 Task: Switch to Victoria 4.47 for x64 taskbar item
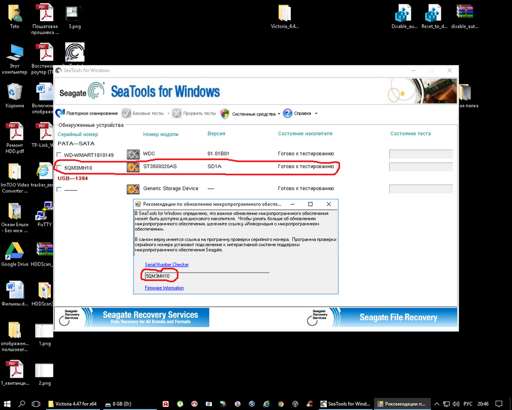pos(72,404)
